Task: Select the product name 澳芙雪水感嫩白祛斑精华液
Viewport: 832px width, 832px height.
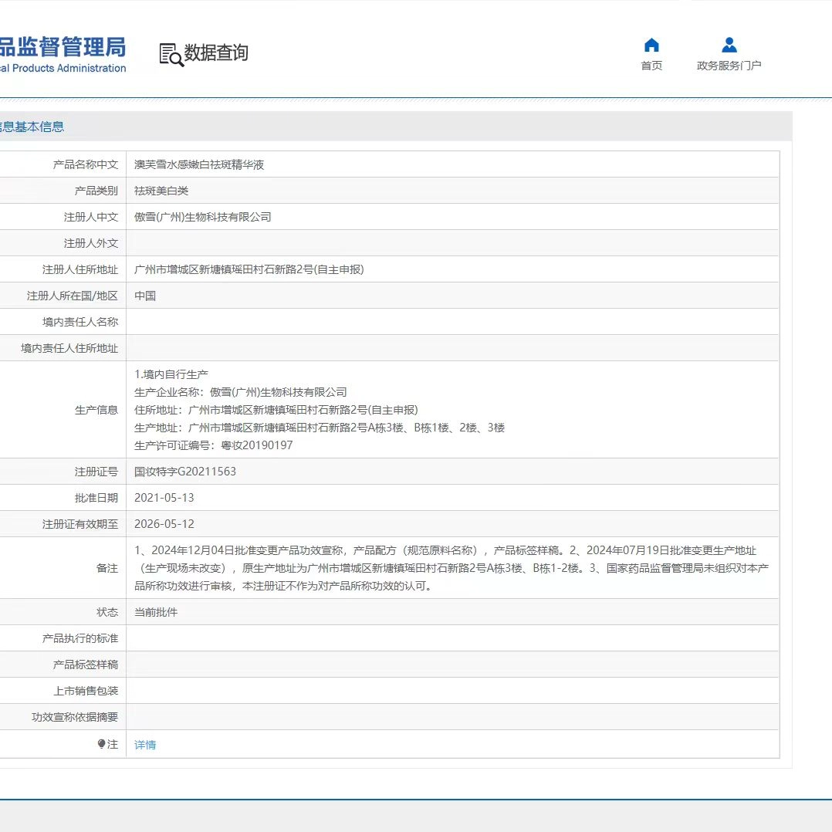Action: [199, 164]
